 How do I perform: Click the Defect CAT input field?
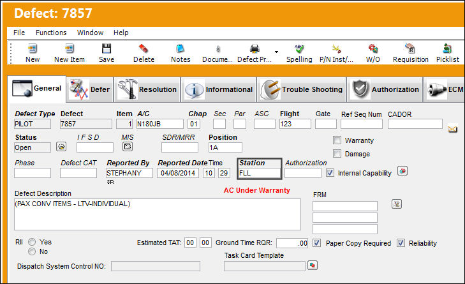(78, 173)
